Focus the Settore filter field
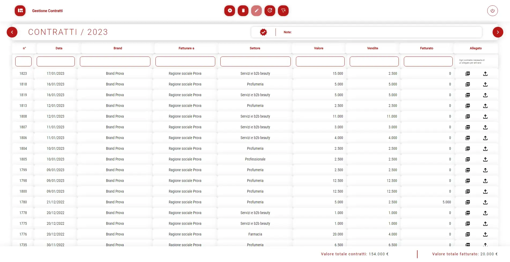 (x=255, y=61)
